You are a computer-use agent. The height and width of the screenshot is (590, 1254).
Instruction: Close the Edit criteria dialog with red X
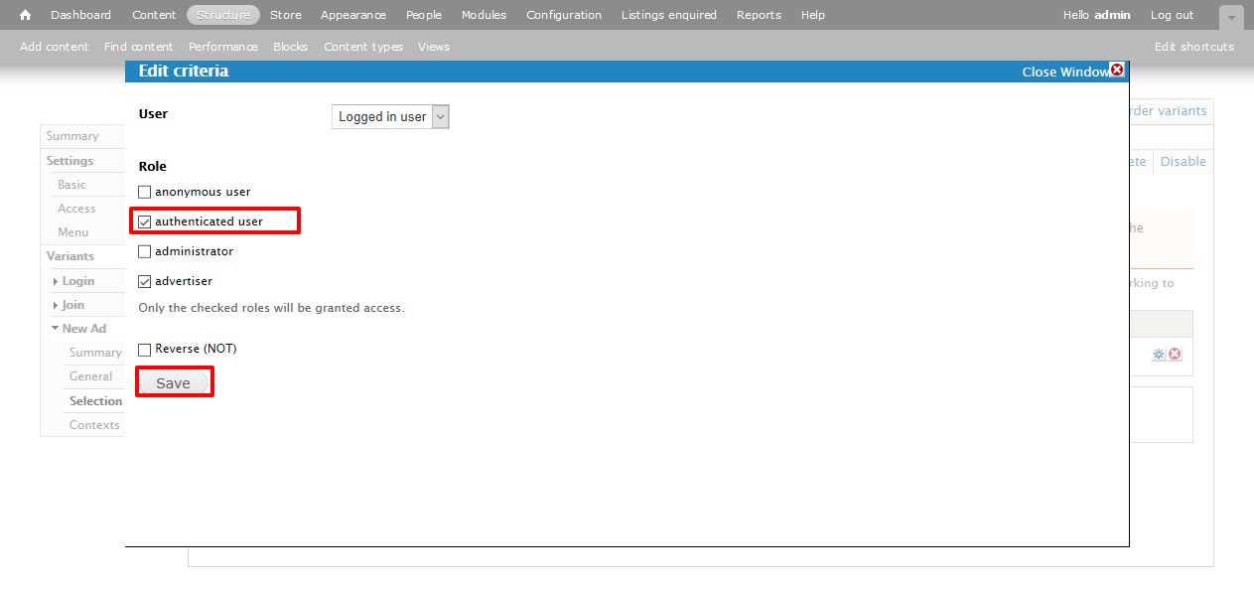point(1116,70)
